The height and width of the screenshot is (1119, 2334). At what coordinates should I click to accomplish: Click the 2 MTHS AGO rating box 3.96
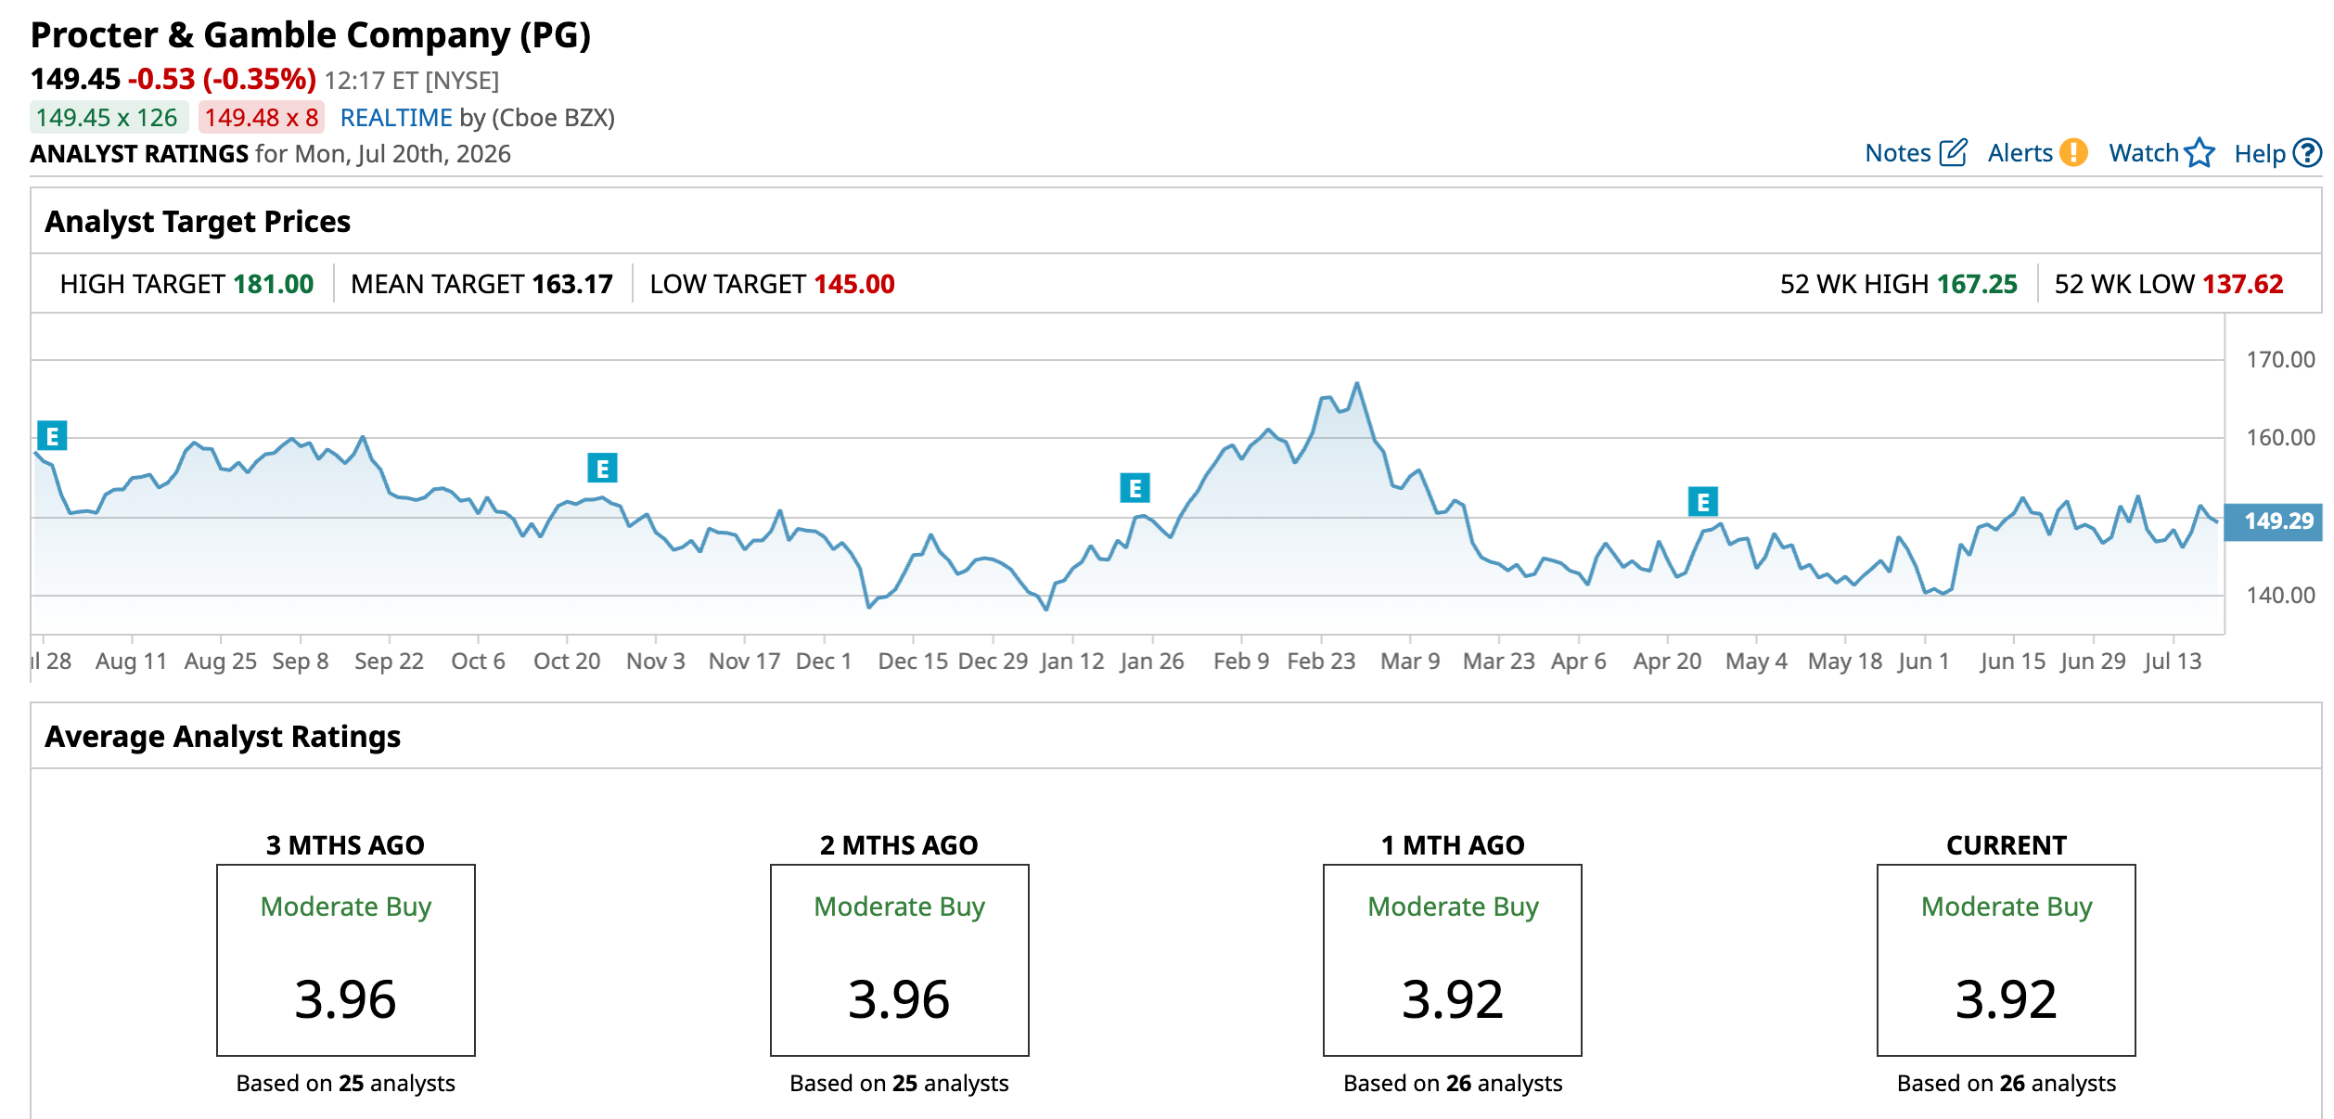pos(899,960)
